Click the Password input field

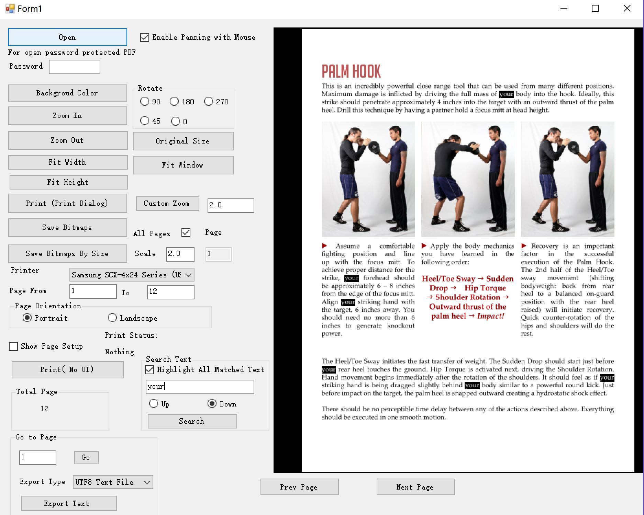coord(75,67)
